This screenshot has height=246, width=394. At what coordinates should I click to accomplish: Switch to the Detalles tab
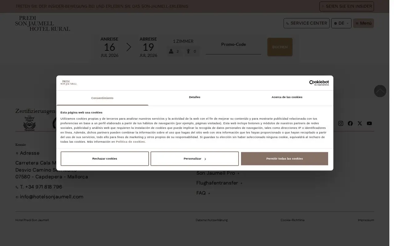[x=195, y=97]
